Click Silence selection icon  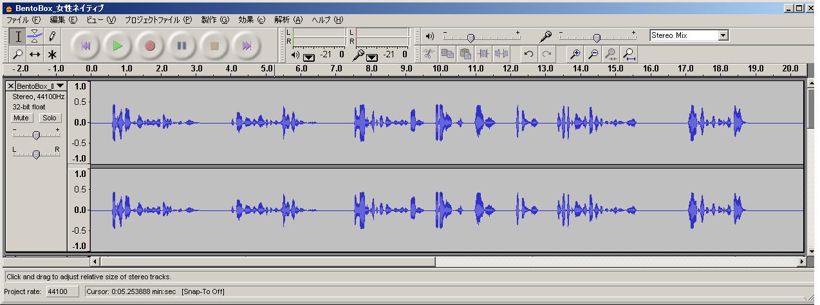(x=501, y=54)
